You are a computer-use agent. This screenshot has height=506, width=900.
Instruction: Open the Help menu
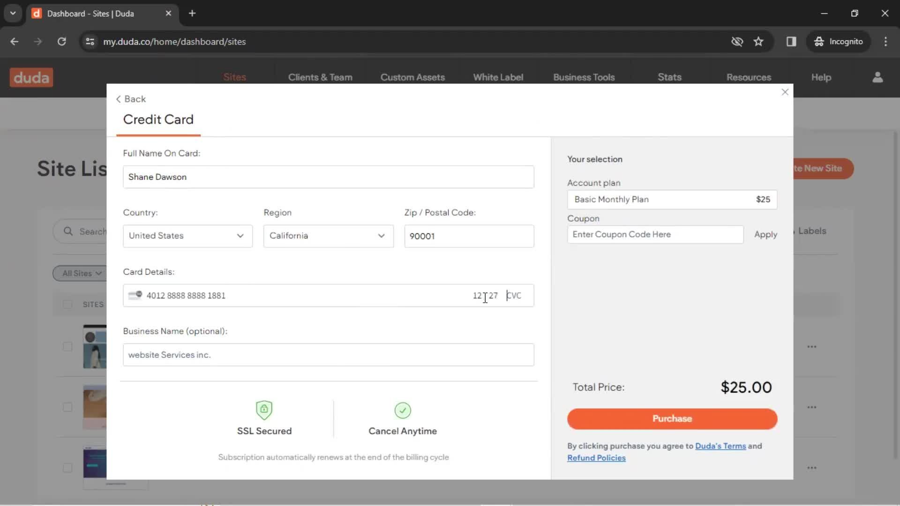coord(821,77)
